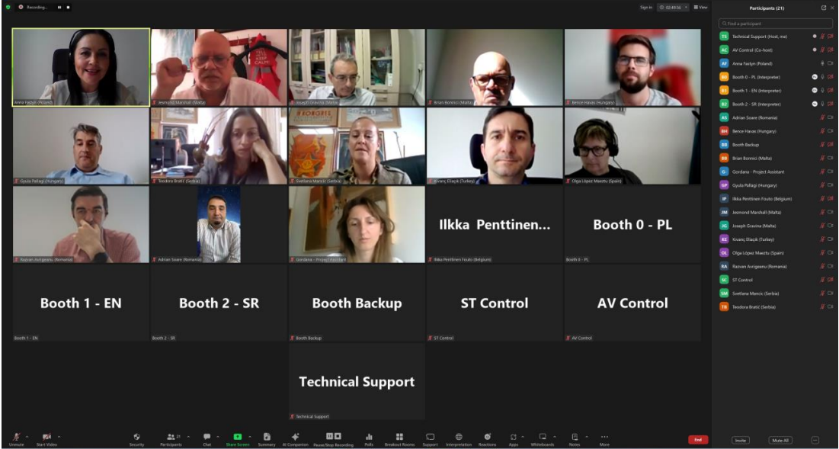Toggle the Unmute microphone button
839x449 pixels.
click(16, 437)
